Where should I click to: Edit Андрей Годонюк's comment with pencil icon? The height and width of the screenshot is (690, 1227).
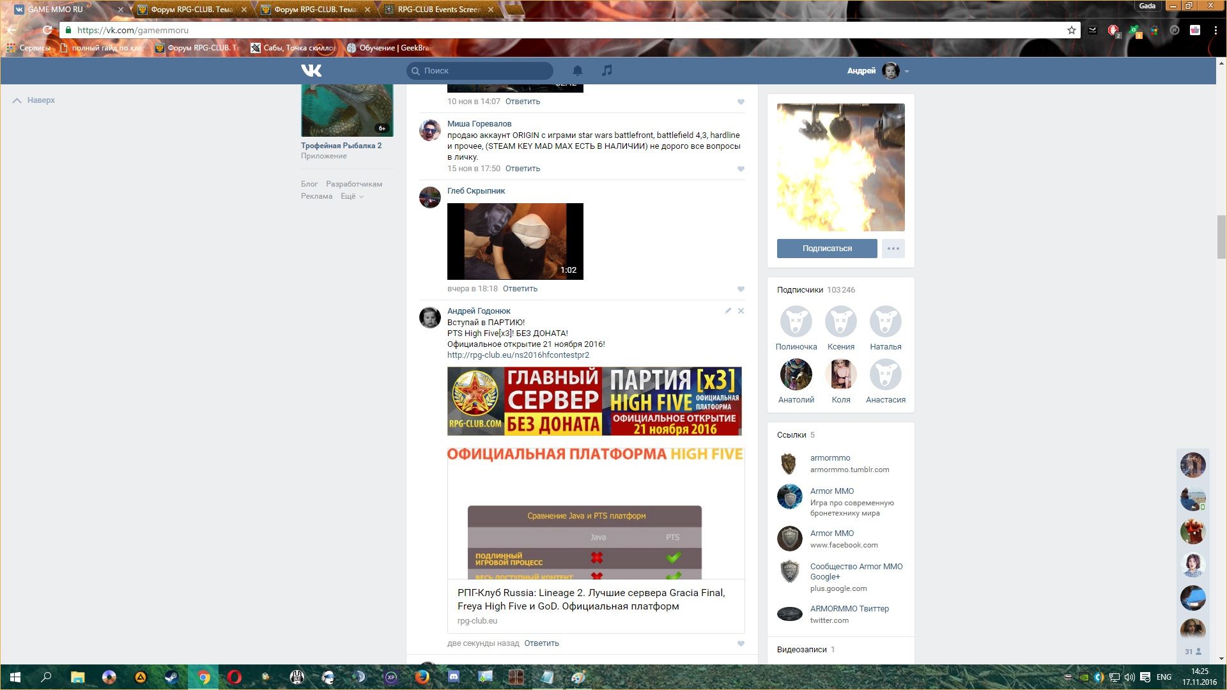[x=727, y=311]
